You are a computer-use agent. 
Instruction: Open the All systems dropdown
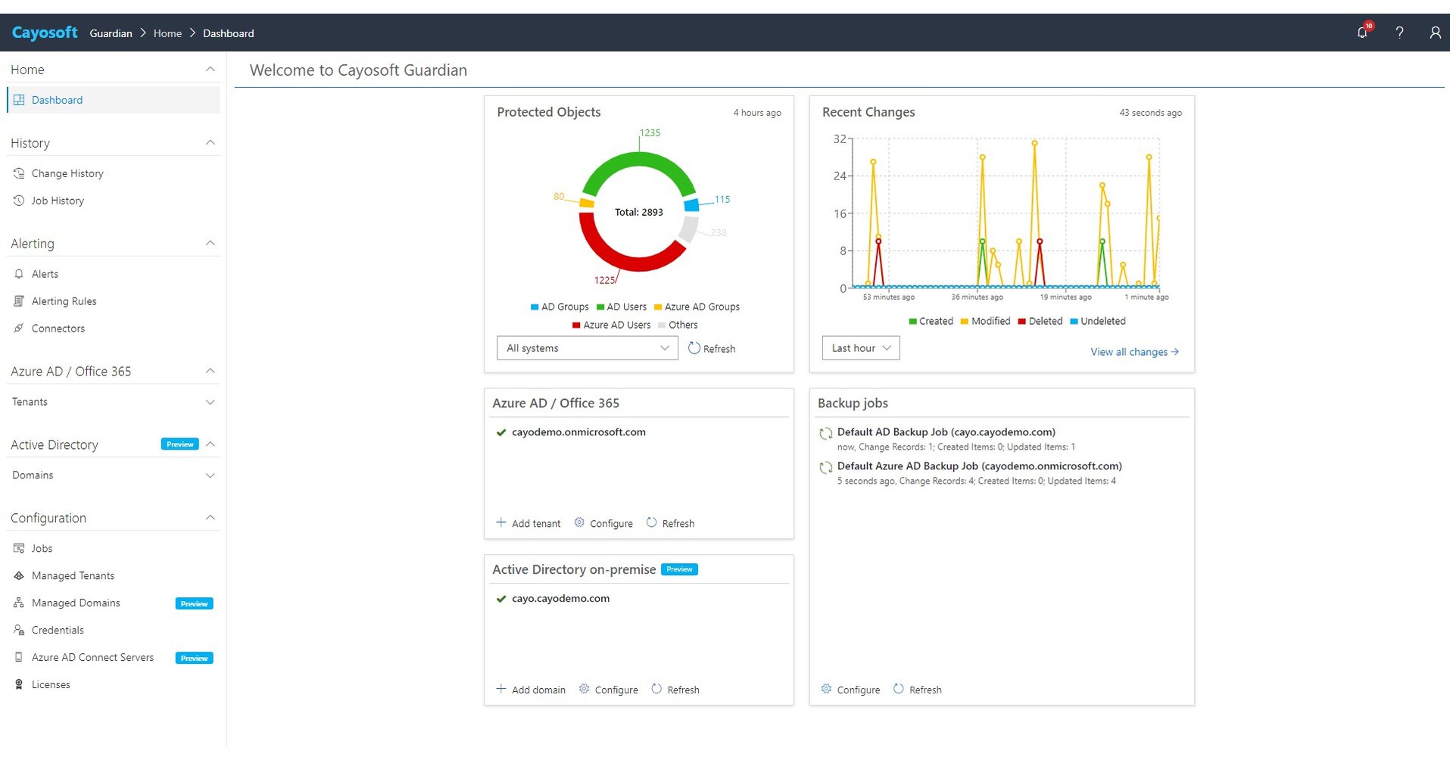[x=587, y=347]
